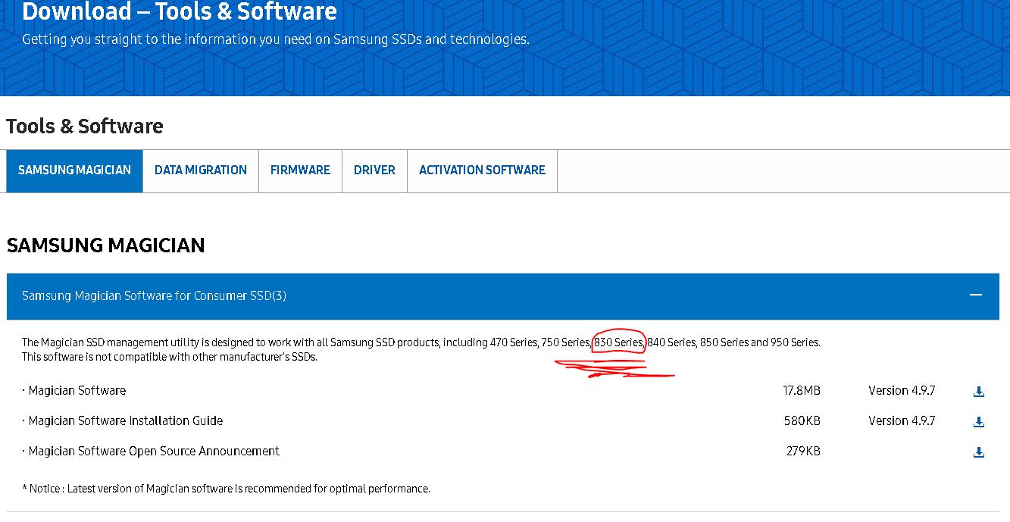Image resolution: width=1010 pixels, height=522 pixels.
Task: Click the 830 Series text in description
Action: [618, 342]
